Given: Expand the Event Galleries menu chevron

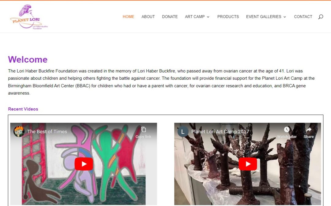Looking at the screenshot, I should point(285,17).
